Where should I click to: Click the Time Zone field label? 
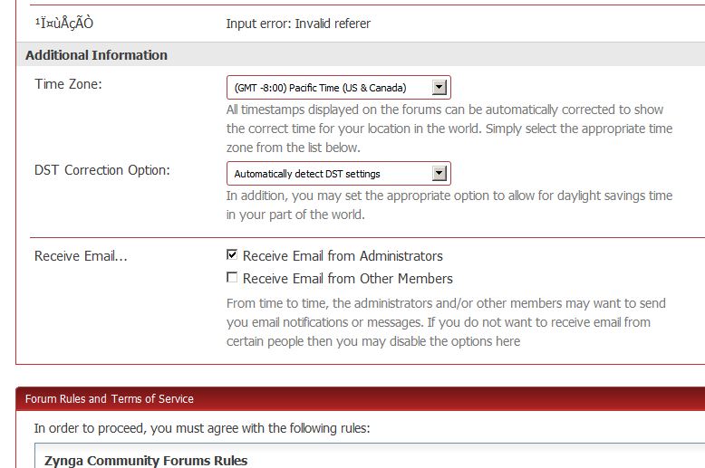click(x=68, y=84)
